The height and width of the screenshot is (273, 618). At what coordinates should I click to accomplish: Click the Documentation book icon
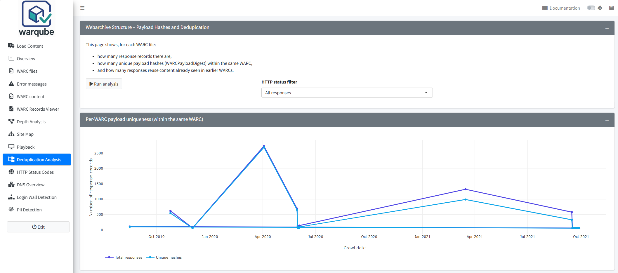click(545, 8)
